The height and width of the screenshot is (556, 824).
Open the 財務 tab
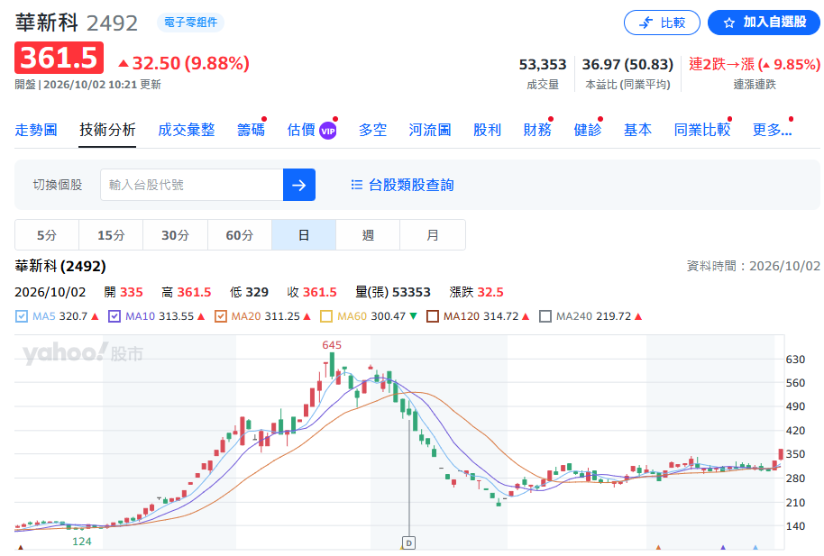coord(537,130)
